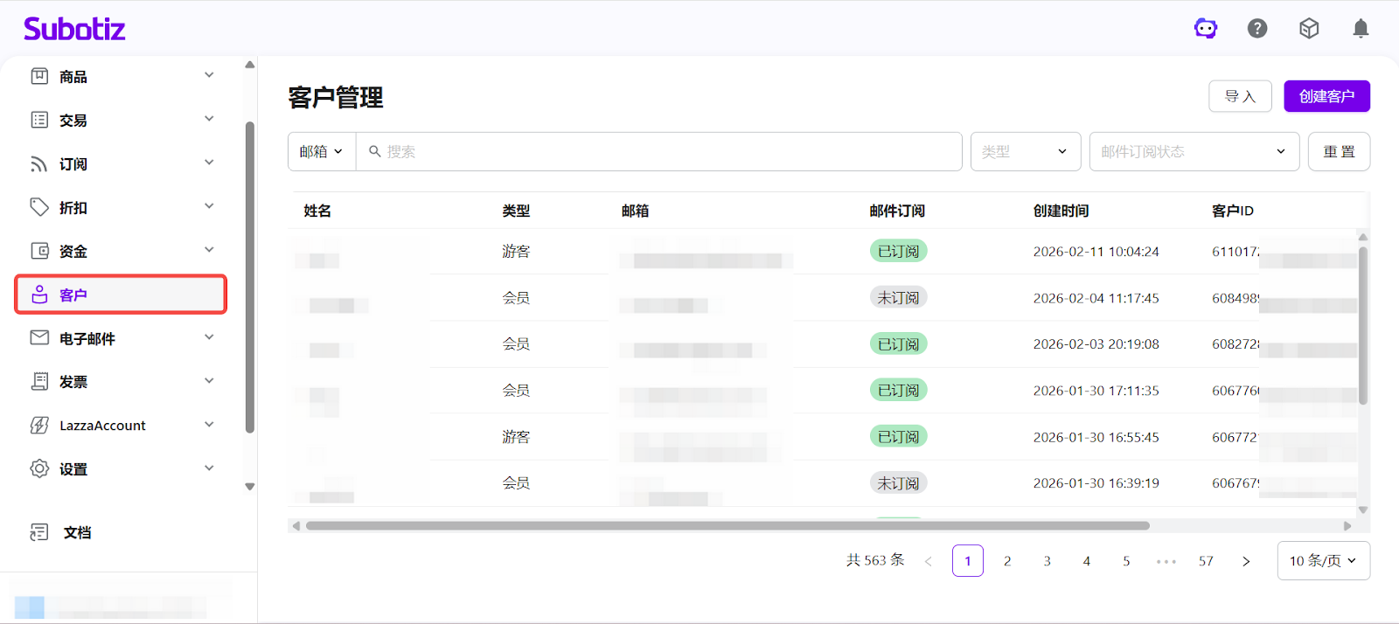
Task: Click the 商品 sidebar icon
Action: tap(39, 76)
